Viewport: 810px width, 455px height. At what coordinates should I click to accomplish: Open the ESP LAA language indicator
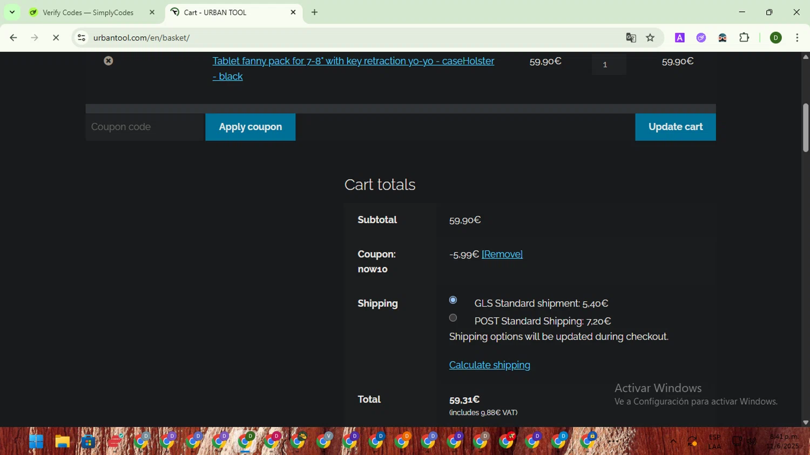point(714,442)
